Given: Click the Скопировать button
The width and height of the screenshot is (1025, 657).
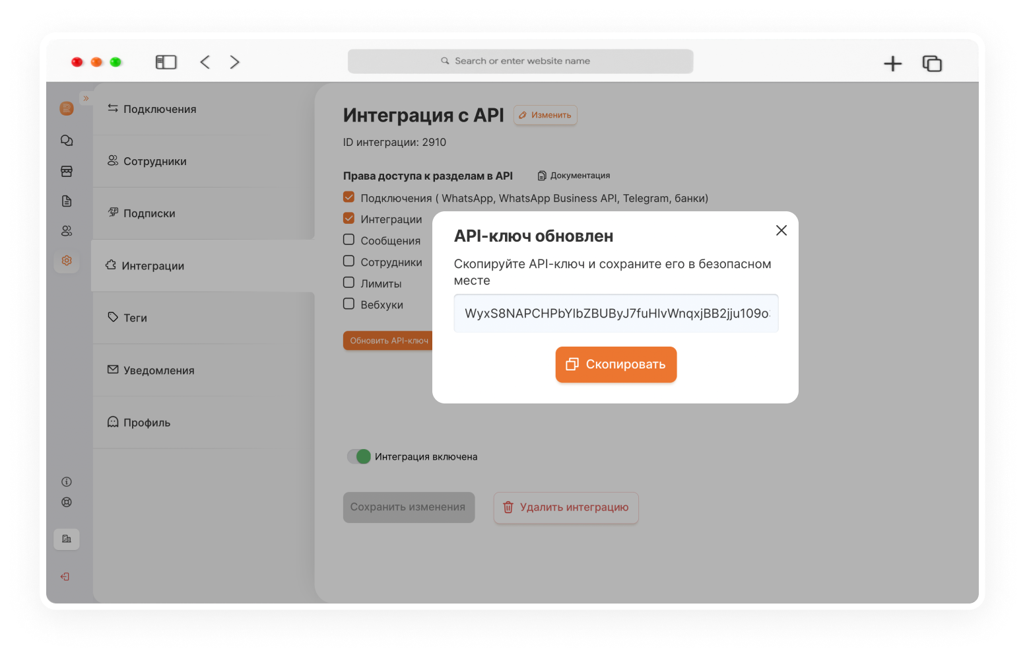Looking at the screenshot, I should click(616, 364).
